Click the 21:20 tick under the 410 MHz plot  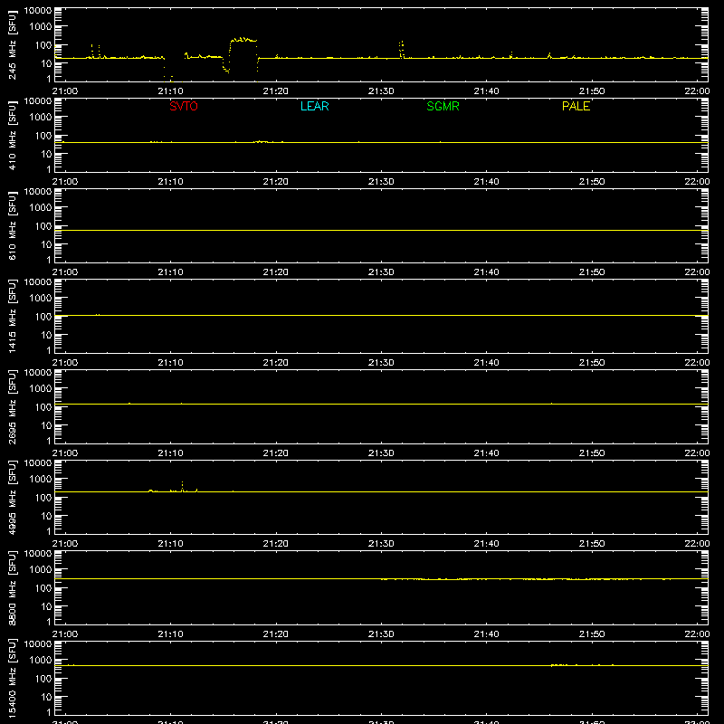[x=276, y=182]
